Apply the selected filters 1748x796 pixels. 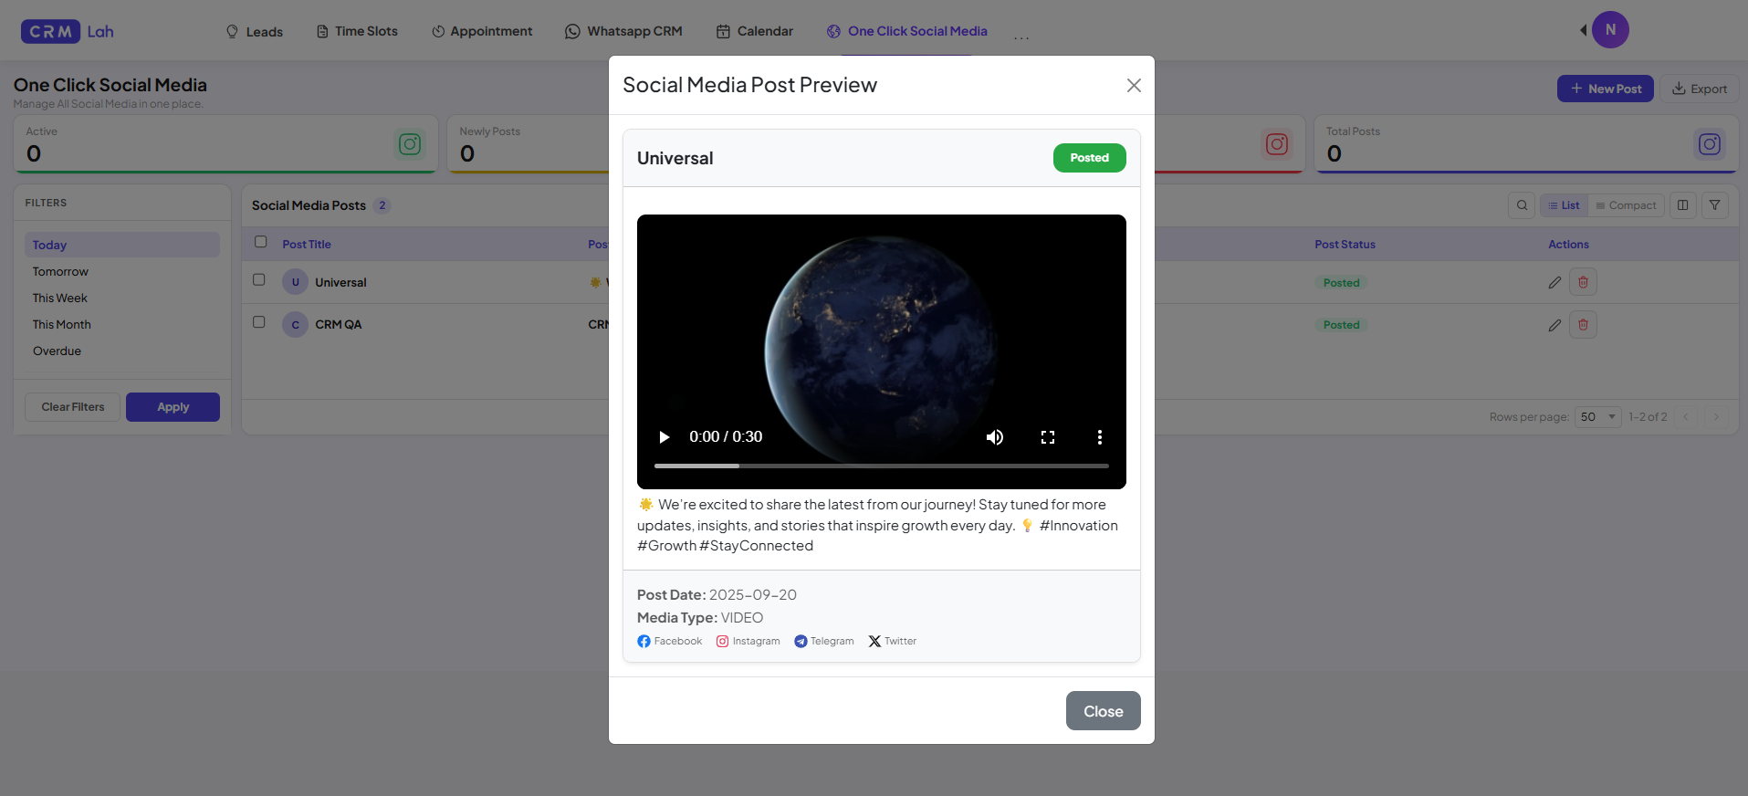(x=173, y=407)
